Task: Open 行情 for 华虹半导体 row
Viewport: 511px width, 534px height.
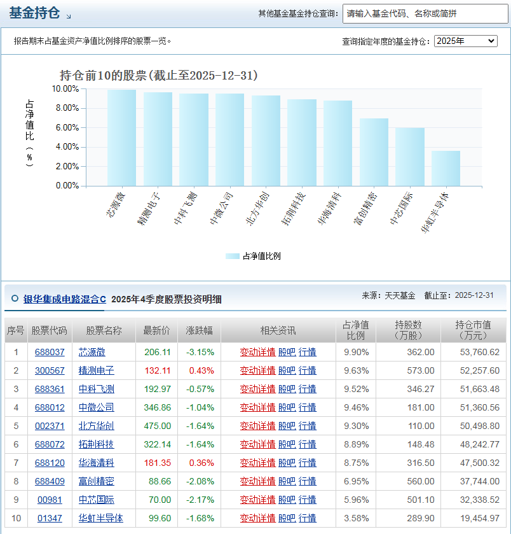Action: 308,518
